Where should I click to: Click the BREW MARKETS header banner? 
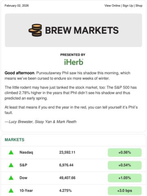coord(73,30)
